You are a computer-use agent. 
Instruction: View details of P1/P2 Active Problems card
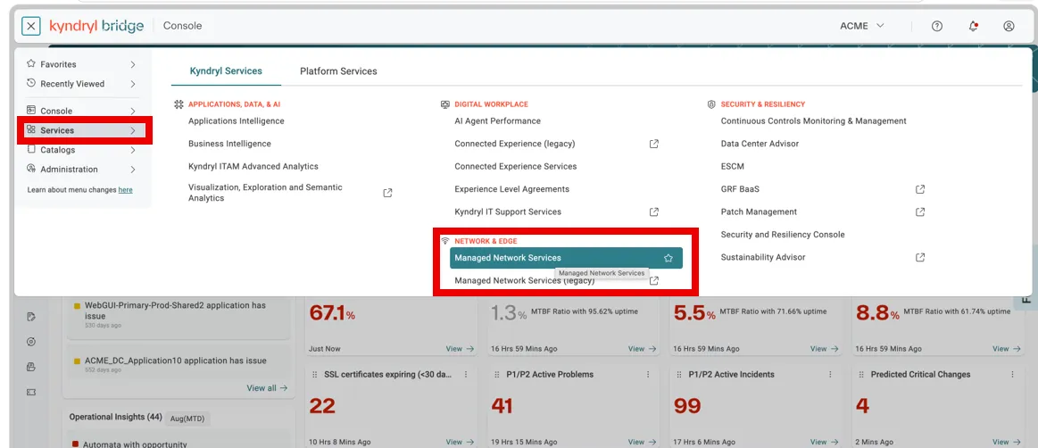pos(642,442)
